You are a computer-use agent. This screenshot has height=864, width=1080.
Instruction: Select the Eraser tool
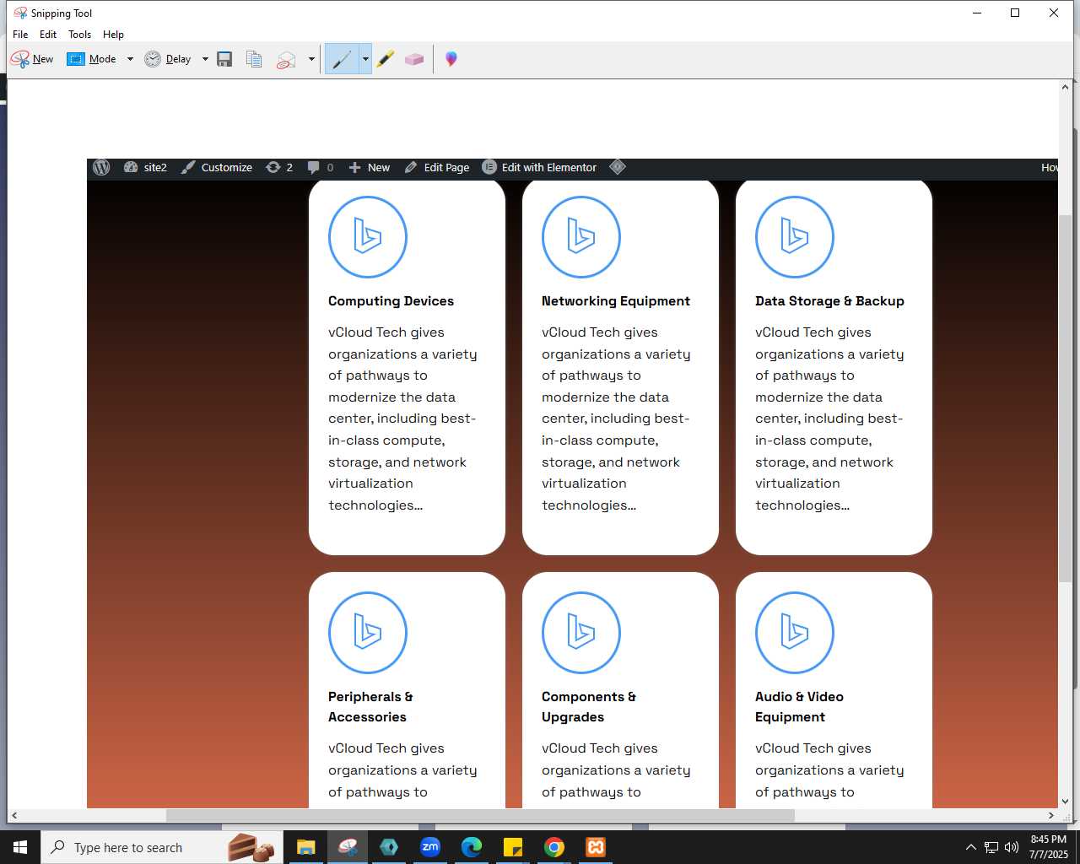[x=414, y=59]
